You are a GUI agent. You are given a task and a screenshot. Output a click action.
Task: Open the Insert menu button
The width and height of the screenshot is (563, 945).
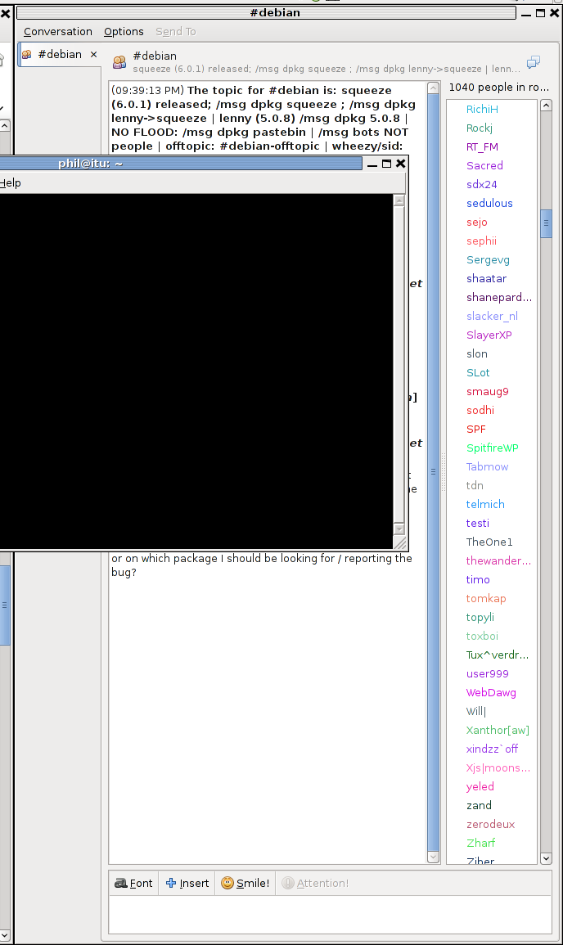point(187,884)
